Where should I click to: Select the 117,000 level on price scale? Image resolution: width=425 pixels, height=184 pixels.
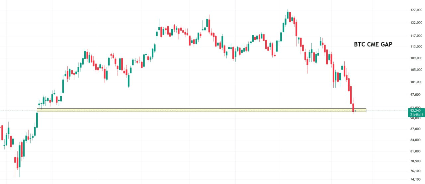click(416, 36)
